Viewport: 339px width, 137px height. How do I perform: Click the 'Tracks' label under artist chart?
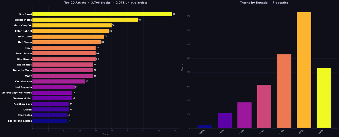(x=106, y=134)
